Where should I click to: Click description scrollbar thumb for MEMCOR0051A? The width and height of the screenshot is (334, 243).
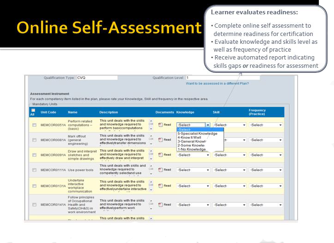tap(151, 124)
